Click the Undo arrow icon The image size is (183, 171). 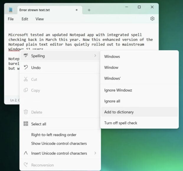tap(26, 68)
